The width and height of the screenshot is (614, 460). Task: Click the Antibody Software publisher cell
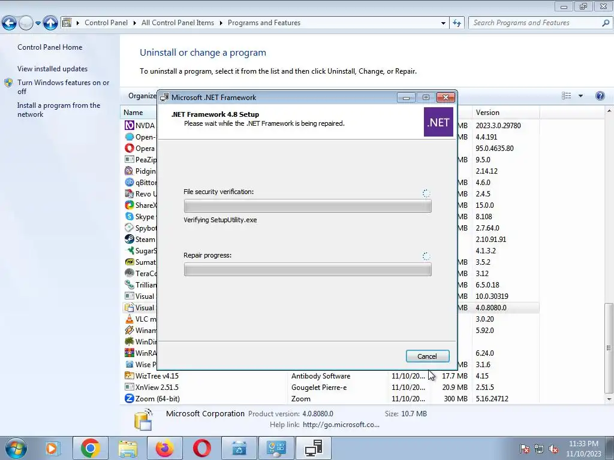click(x=321, y=376)
